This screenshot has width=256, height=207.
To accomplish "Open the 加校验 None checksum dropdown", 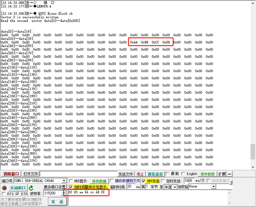I will 213,187.
